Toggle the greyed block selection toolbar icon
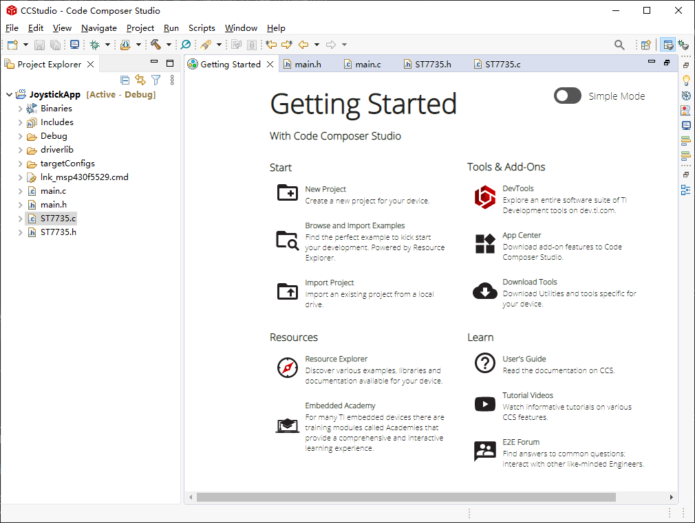 (252, 45)
